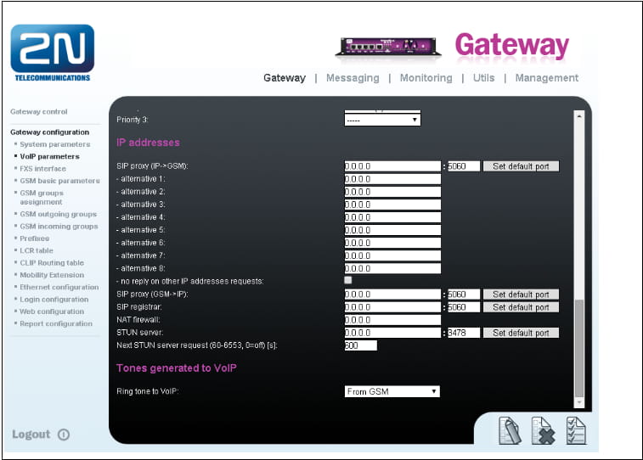Click the Logout link

pyautogui.click(x=31, y=435)
